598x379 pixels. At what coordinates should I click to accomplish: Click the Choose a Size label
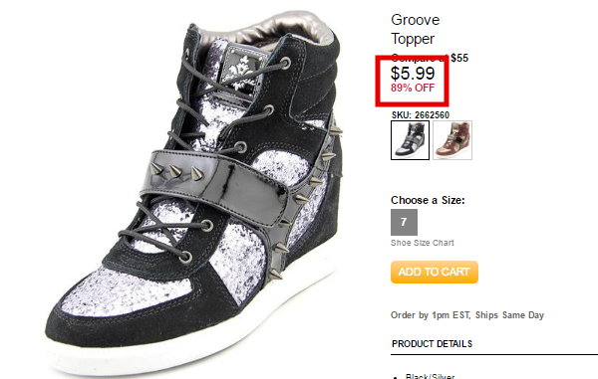(x=428, y=200)
